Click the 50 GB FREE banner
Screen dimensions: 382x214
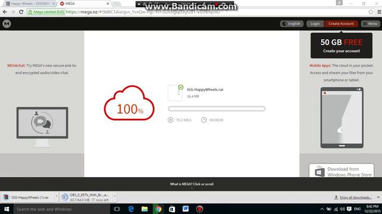pyautogui.click(x=341, y=46)
